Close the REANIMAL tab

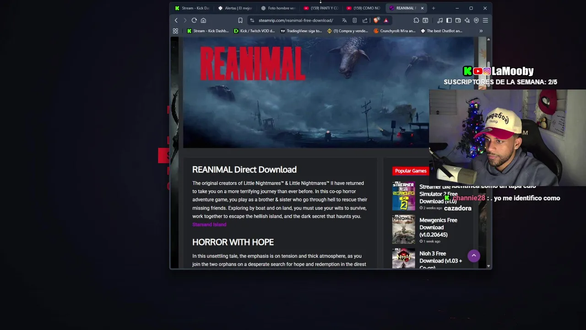(422, 8)
